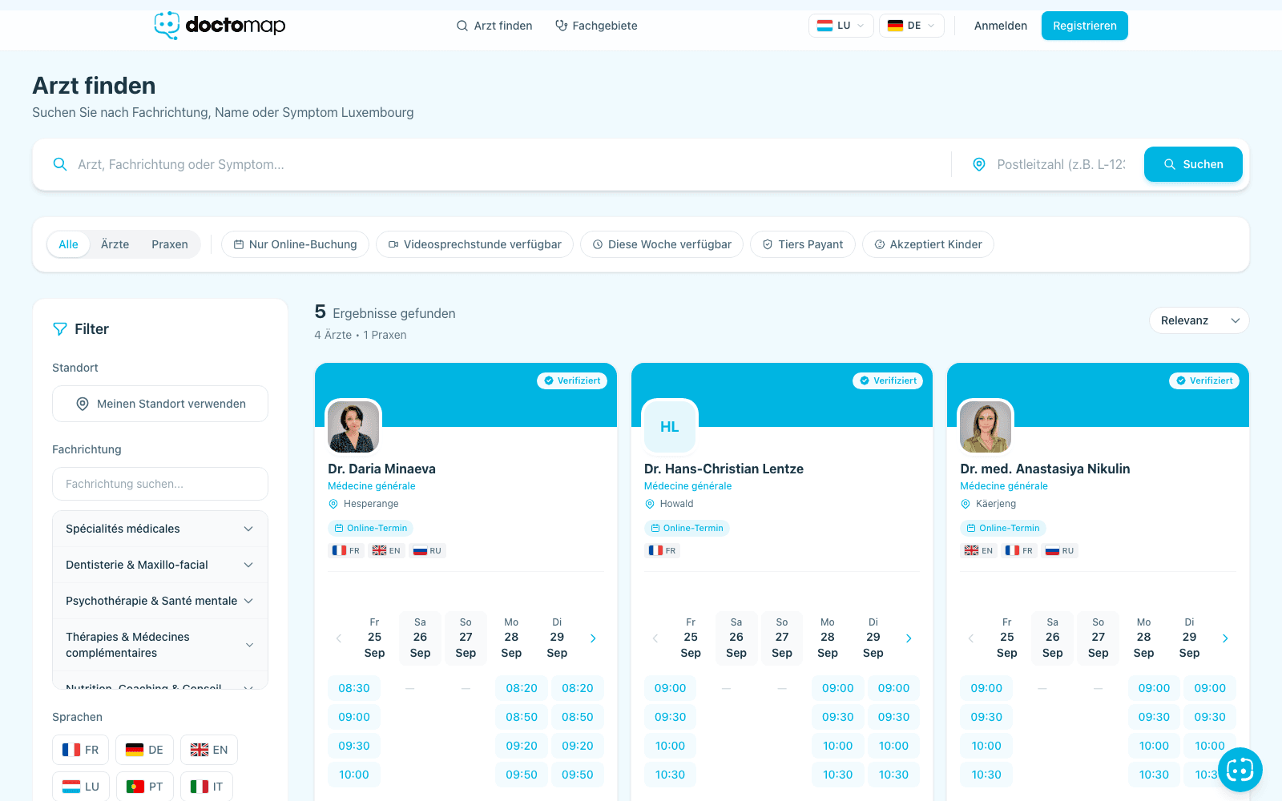Click the FR language flag on Lentze's card
This screenshot has width=1282, height=801.
tap(663, 550)
